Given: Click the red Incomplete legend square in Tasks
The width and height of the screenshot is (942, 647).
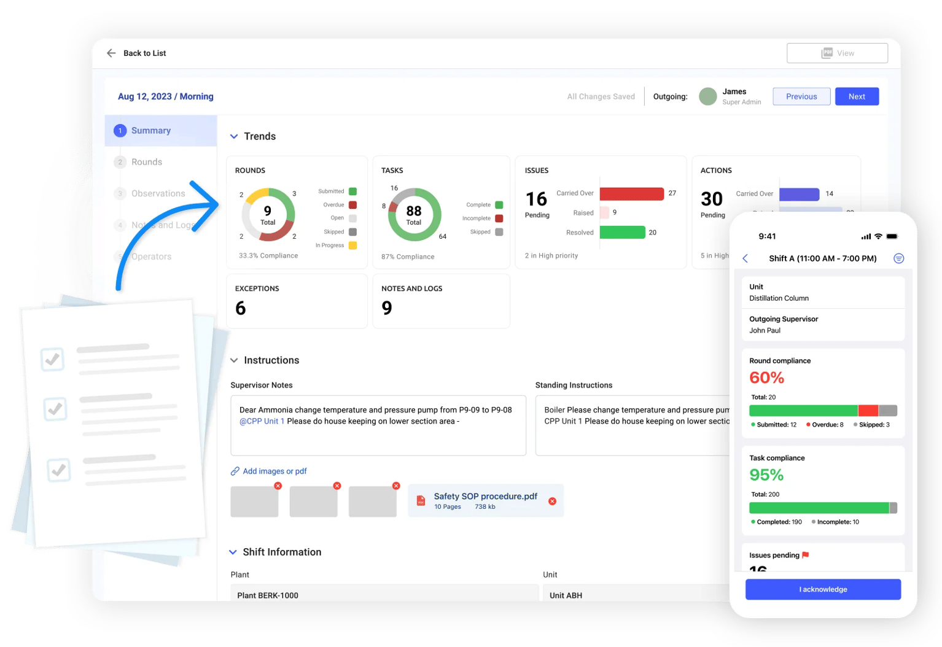Looking at the screenshot, I should [x=499, y=219].
